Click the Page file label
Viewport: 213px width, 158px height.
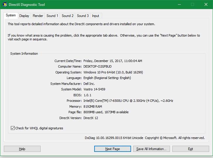pos(75,112)
